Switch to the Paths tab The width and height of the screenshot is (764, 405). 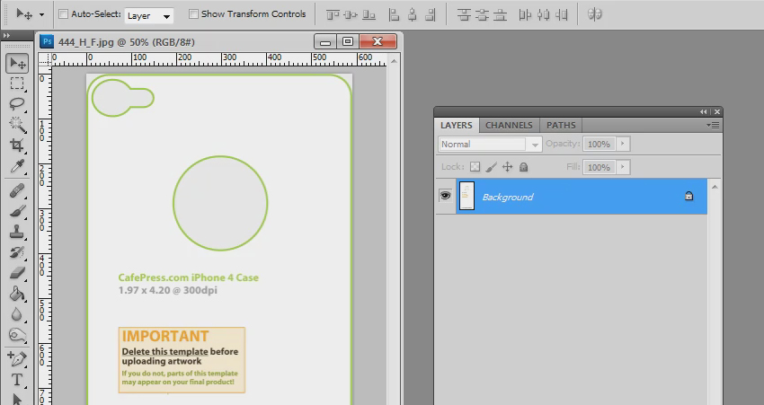pos(561,125)
